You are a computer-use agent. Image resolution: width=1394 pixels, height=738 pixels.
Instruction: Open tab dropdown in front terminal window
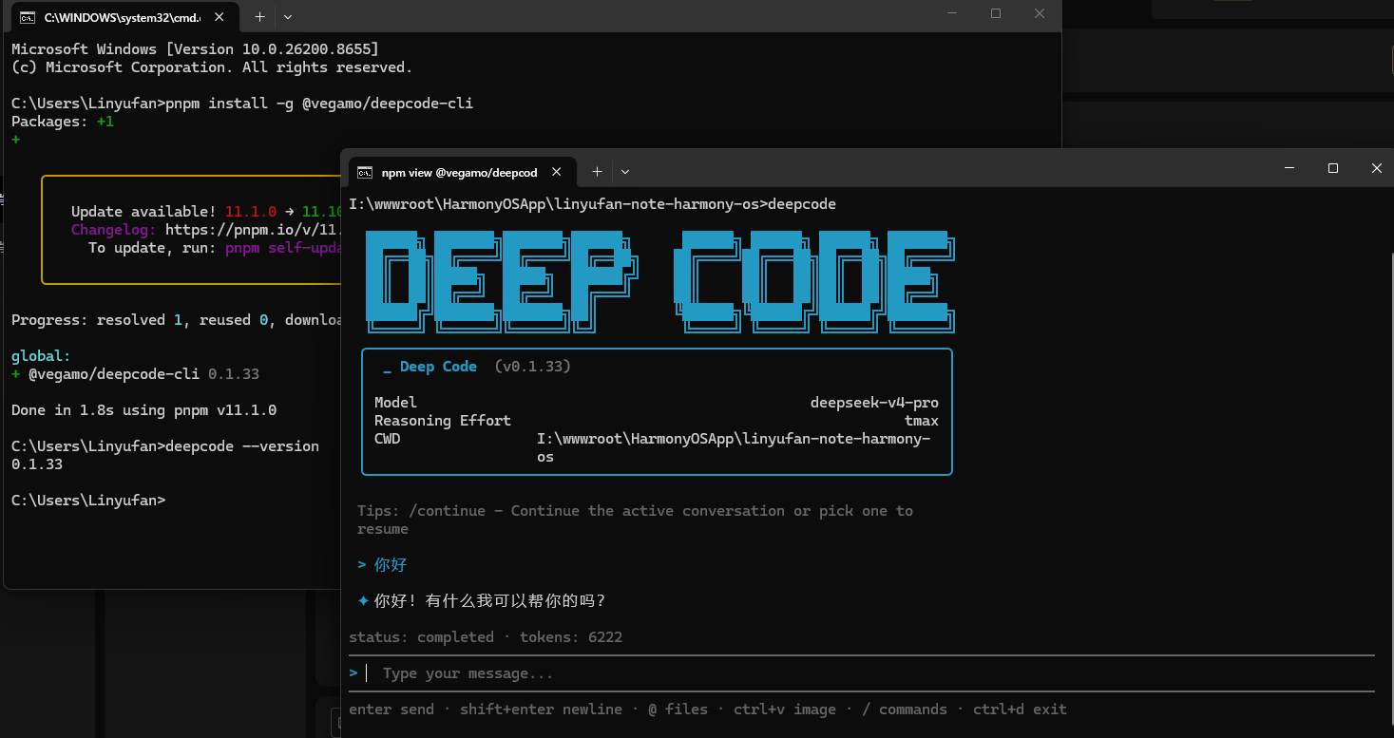click(625, 172)
